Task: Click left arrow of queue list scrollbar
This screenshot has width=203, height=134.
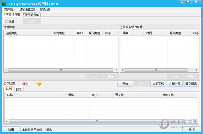Action: (7, 121)
